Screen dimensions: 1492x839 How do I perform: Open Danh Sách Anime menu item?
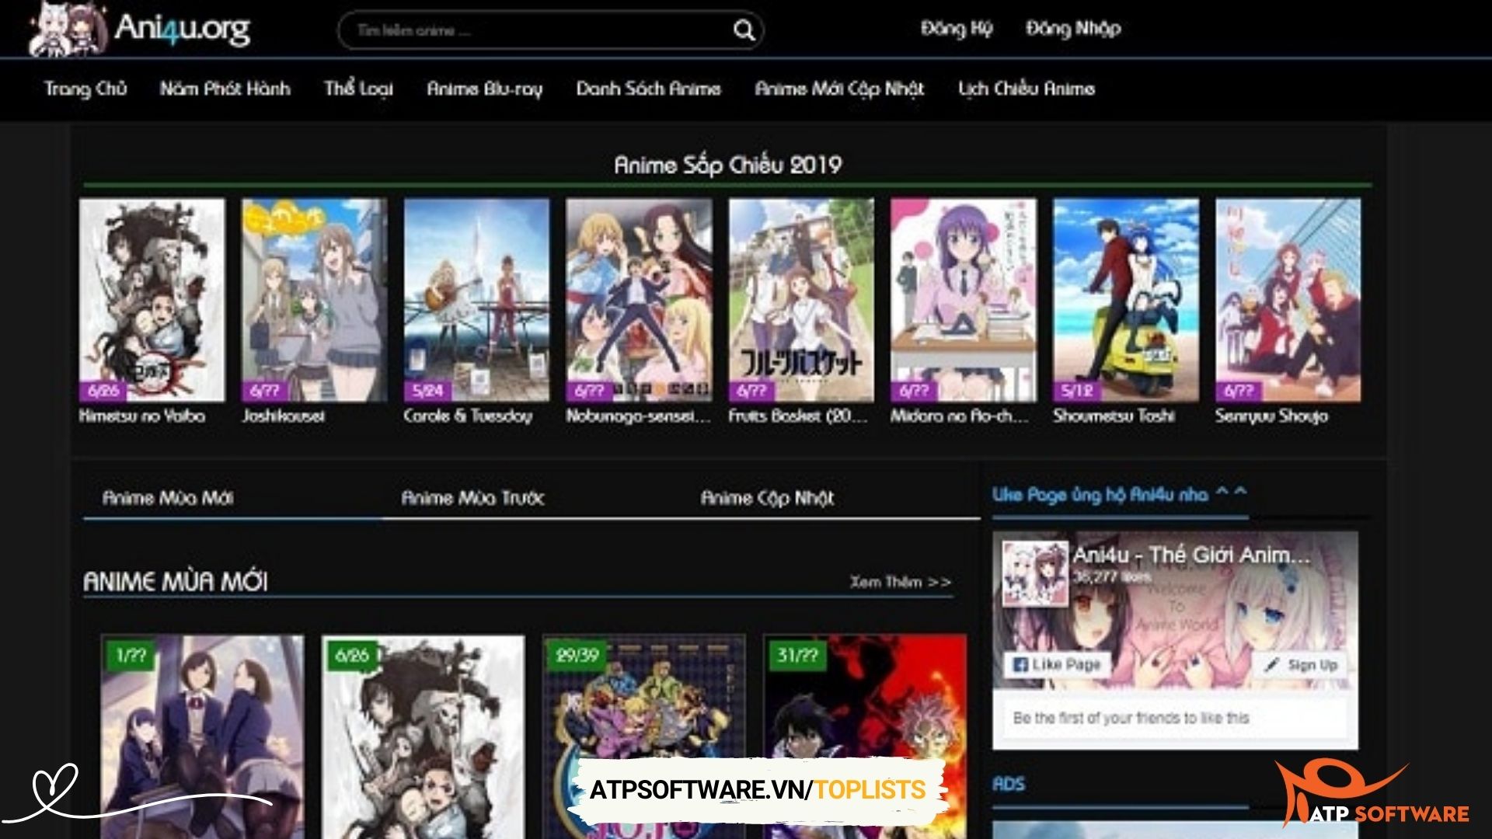click(x=649, y=89)
